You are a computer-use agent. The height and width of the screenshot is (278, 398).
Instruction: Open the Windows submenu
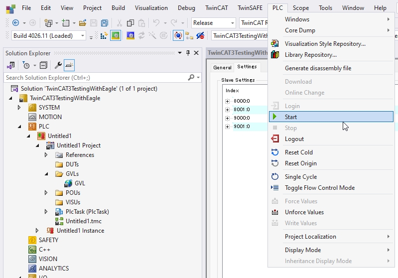click(331, 19)
